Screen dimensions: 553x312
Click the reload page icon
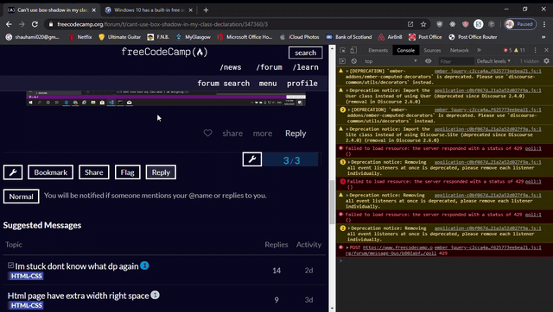(x=35, y=24)
